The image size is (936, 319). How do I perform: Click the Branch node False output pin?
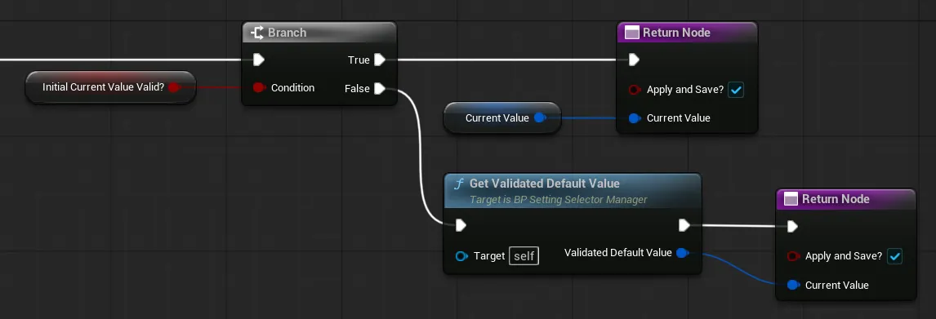click(380, 89)
